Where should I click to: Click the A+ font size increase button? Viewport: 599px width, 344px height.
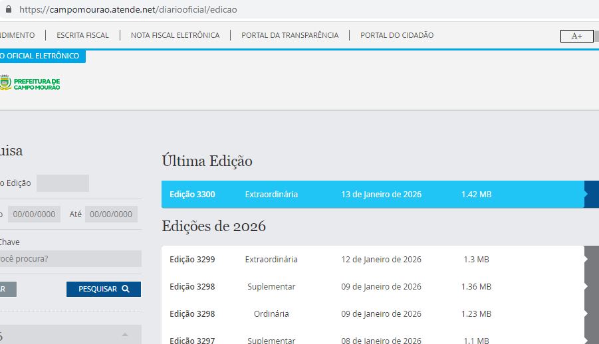[x=576, y=36]
